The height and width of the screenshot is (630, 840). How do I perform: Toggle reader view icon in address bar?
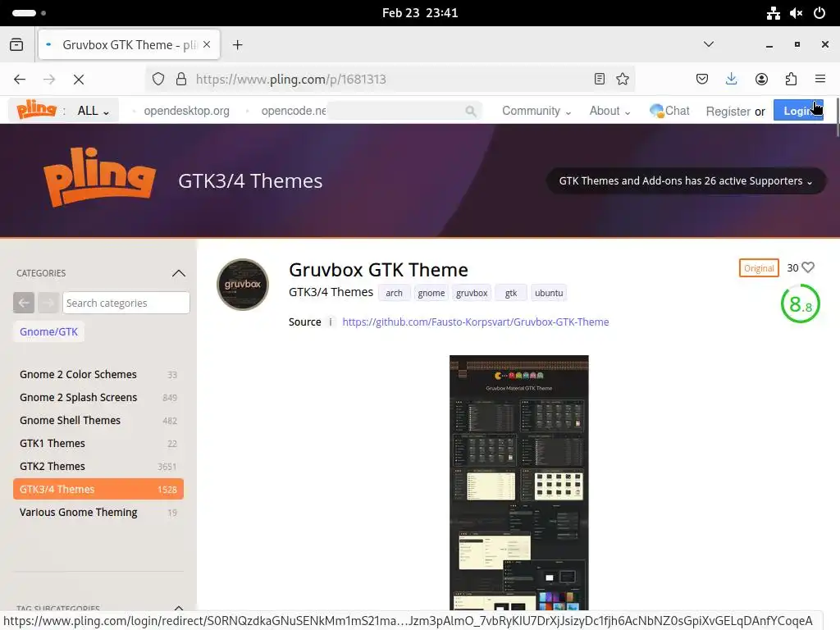[x=600, y=80]
